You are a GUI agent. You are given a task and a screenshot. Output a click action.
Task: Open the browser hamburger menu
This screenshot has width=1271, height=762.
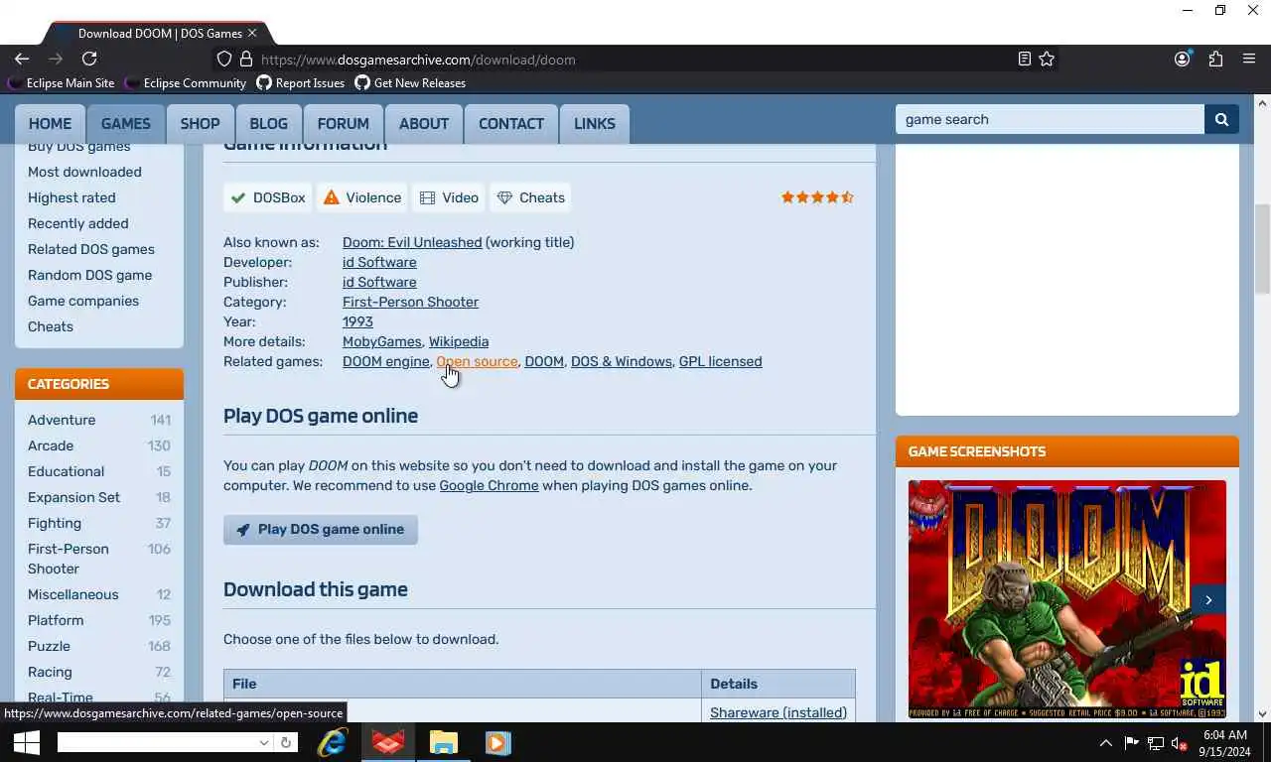[1249, 59]
